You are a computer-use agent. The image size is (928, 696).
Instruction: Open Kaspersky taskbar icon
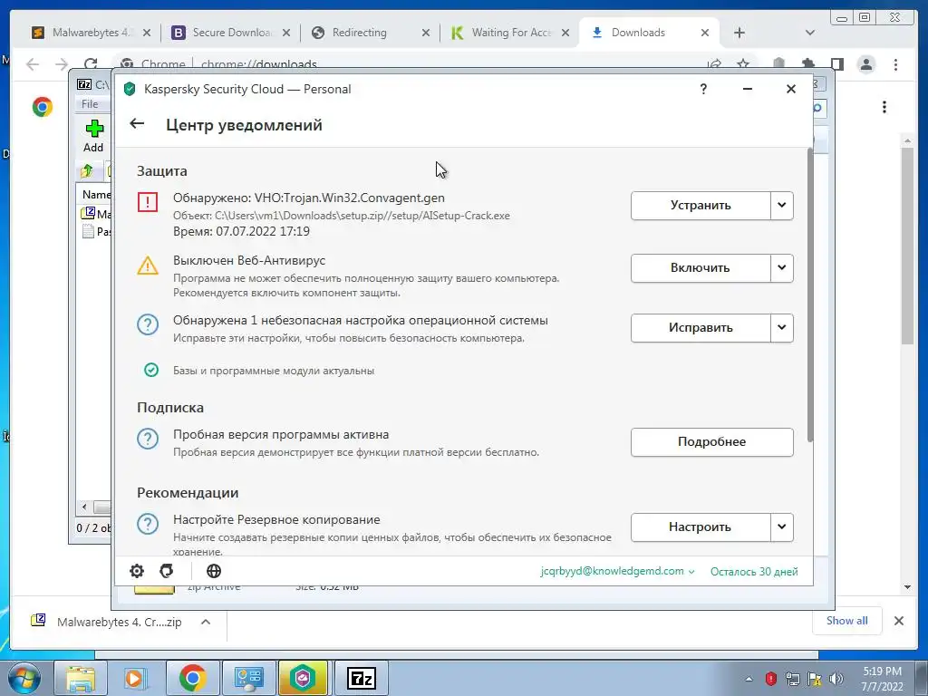pyautogui.click(x=303, y=678)
